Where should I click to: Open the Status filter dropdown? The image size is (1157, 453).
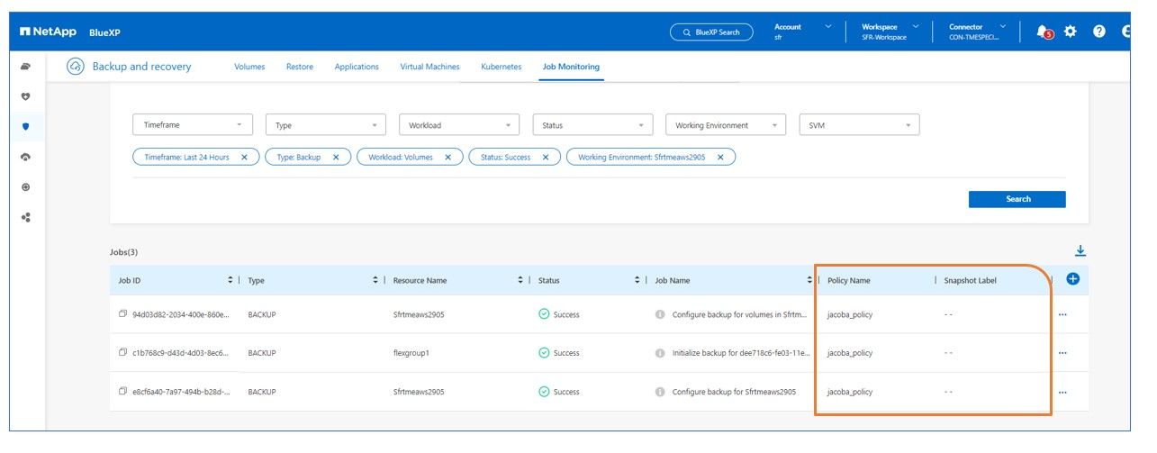[592, 125]
